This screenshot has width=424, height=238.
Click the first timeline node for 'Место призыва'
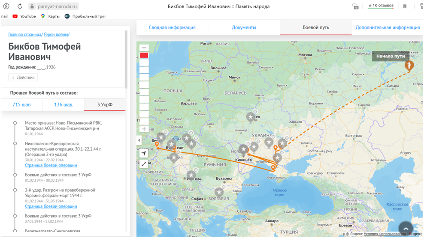point(15,123)
